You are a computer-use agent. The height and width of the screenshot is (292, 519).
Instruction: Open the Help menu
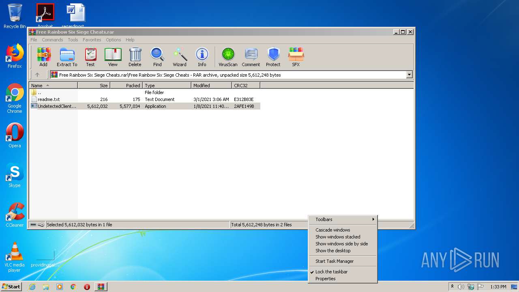click(x=130, y=40)
